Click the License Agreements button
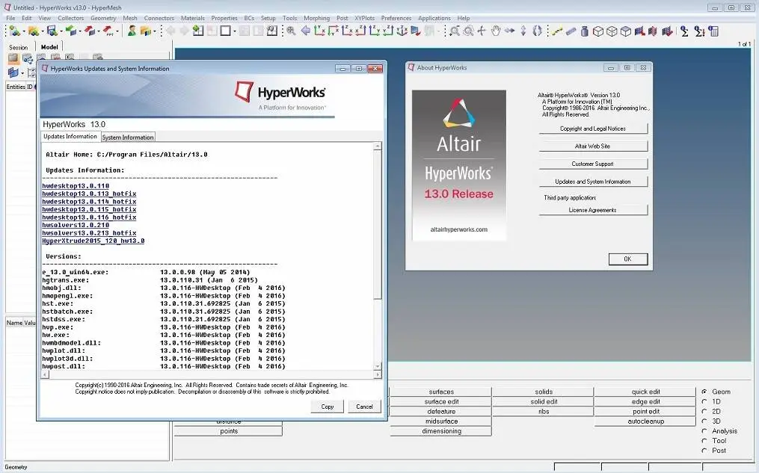 click(x=593, y=211)
